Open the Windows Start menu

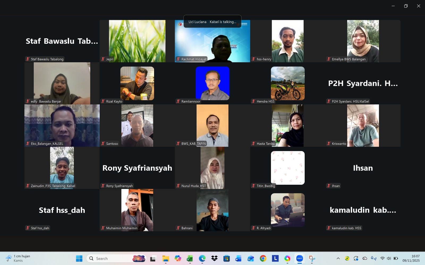coord(79,258)
